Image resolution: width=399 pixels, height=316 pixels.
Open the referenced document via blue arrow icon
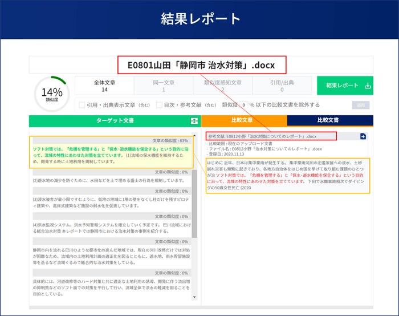363,136
